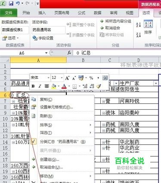Click the Format Painter brush icon
The height and width of the screenshot is (183, 161).
click(x=99, y=86)
